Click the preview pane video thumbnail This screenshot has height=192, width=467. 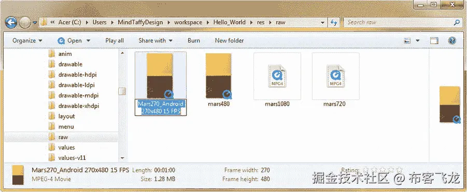(450, 105)
